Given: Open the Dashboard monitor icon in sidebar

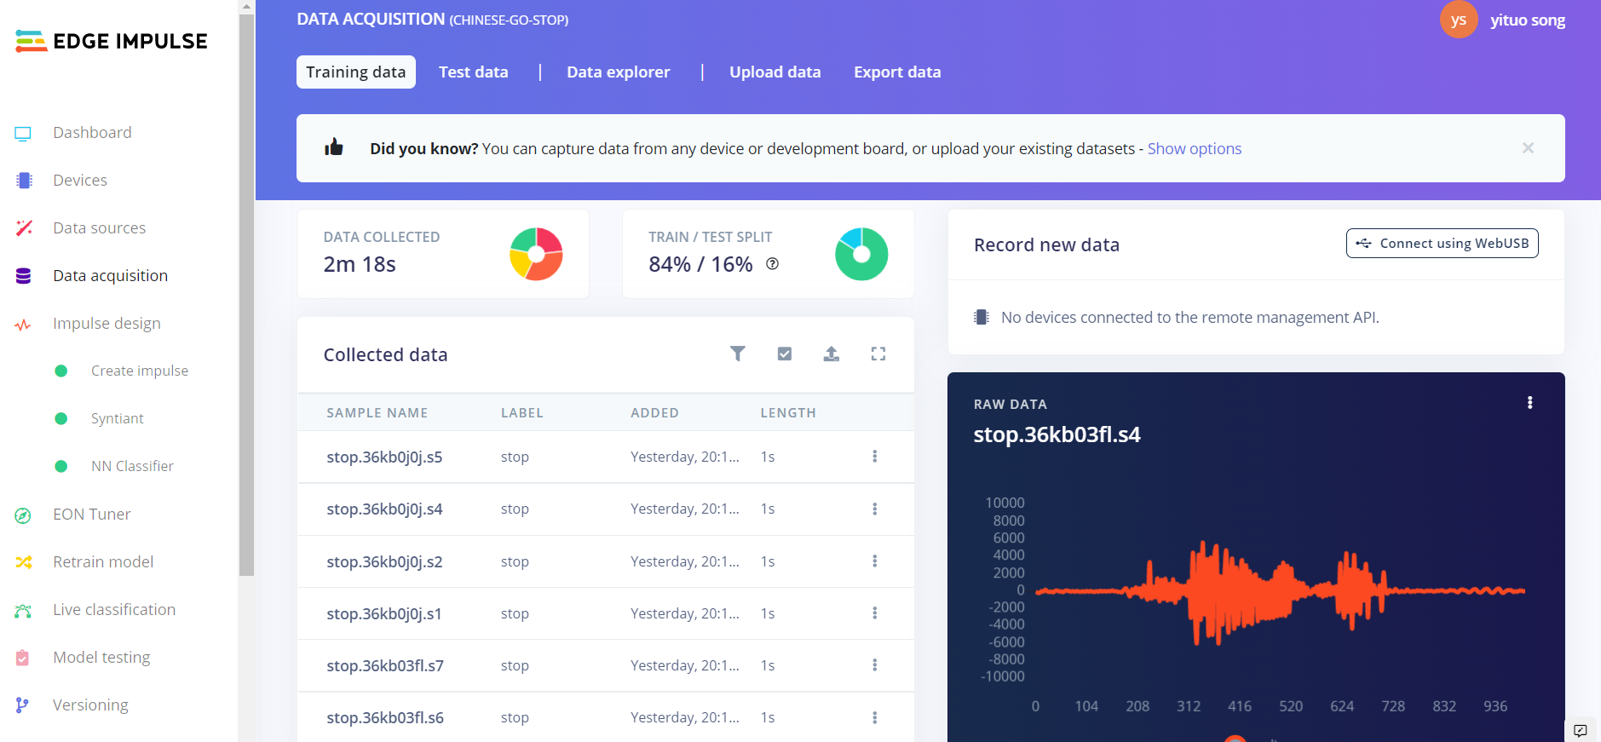Looking at the screenshot, I should pos(23,133).
